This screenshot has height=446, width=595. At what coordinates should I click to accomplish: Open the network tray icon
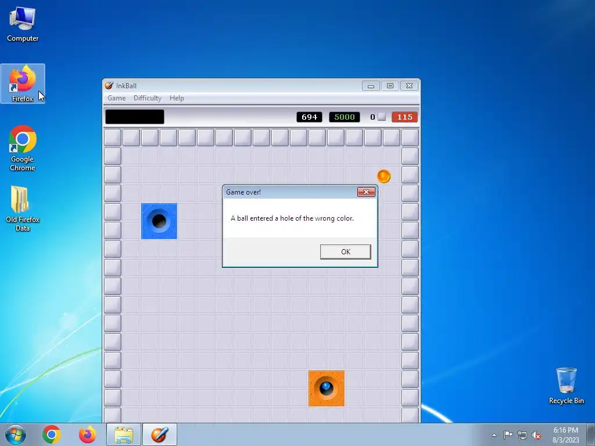click(x=522, y=435)
